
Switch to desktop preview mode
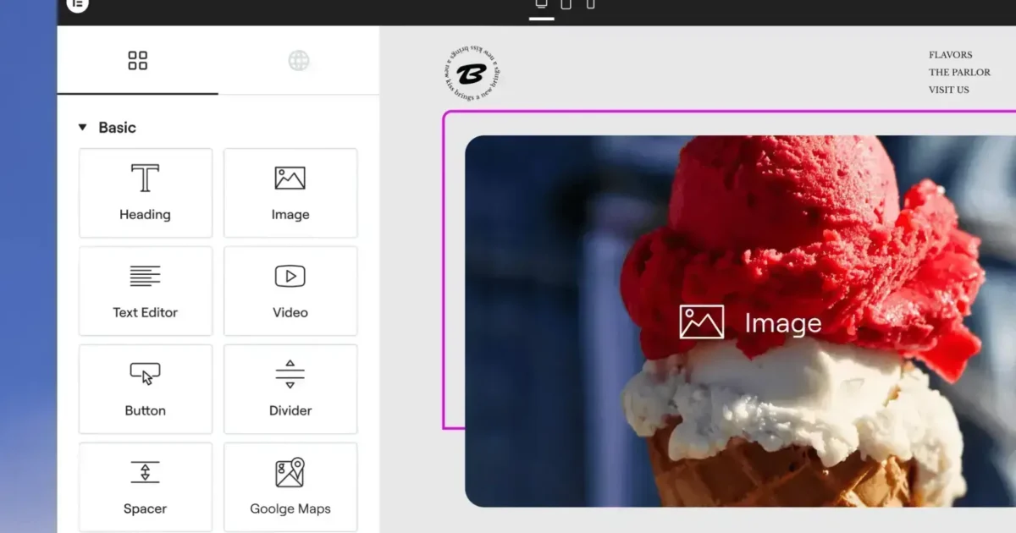[x=542, y=5]
